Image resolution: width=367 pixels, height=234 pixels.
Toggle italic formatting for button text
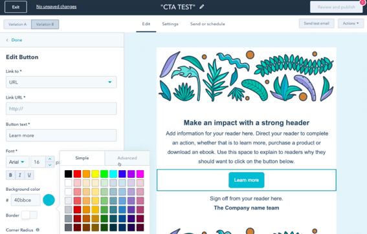(20, 175)
